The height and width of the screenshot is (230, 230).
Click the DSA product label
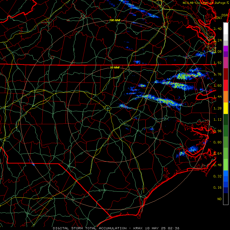(224, 15)
